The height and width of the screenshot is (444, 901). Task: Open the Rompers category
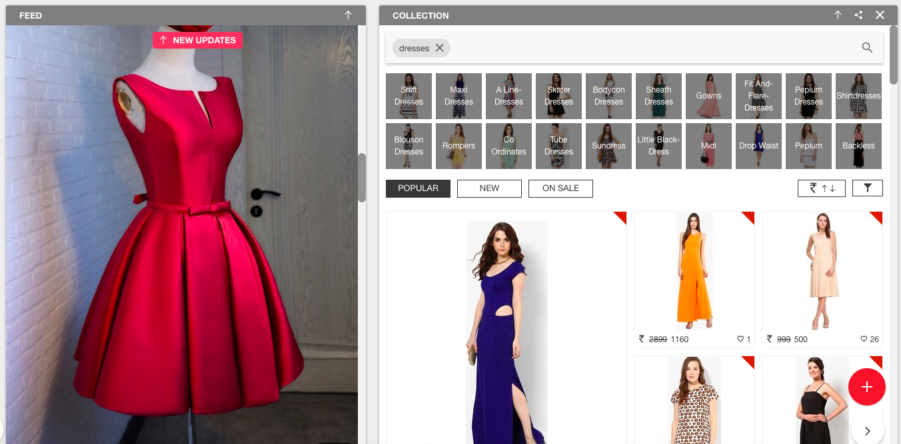458,146
